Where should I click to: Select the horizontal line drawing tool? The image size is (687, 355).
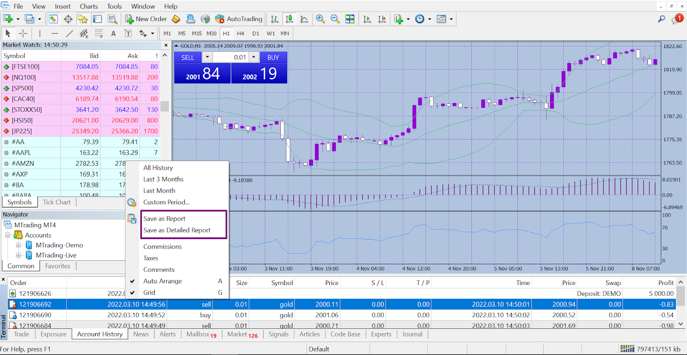coord(55,33)
